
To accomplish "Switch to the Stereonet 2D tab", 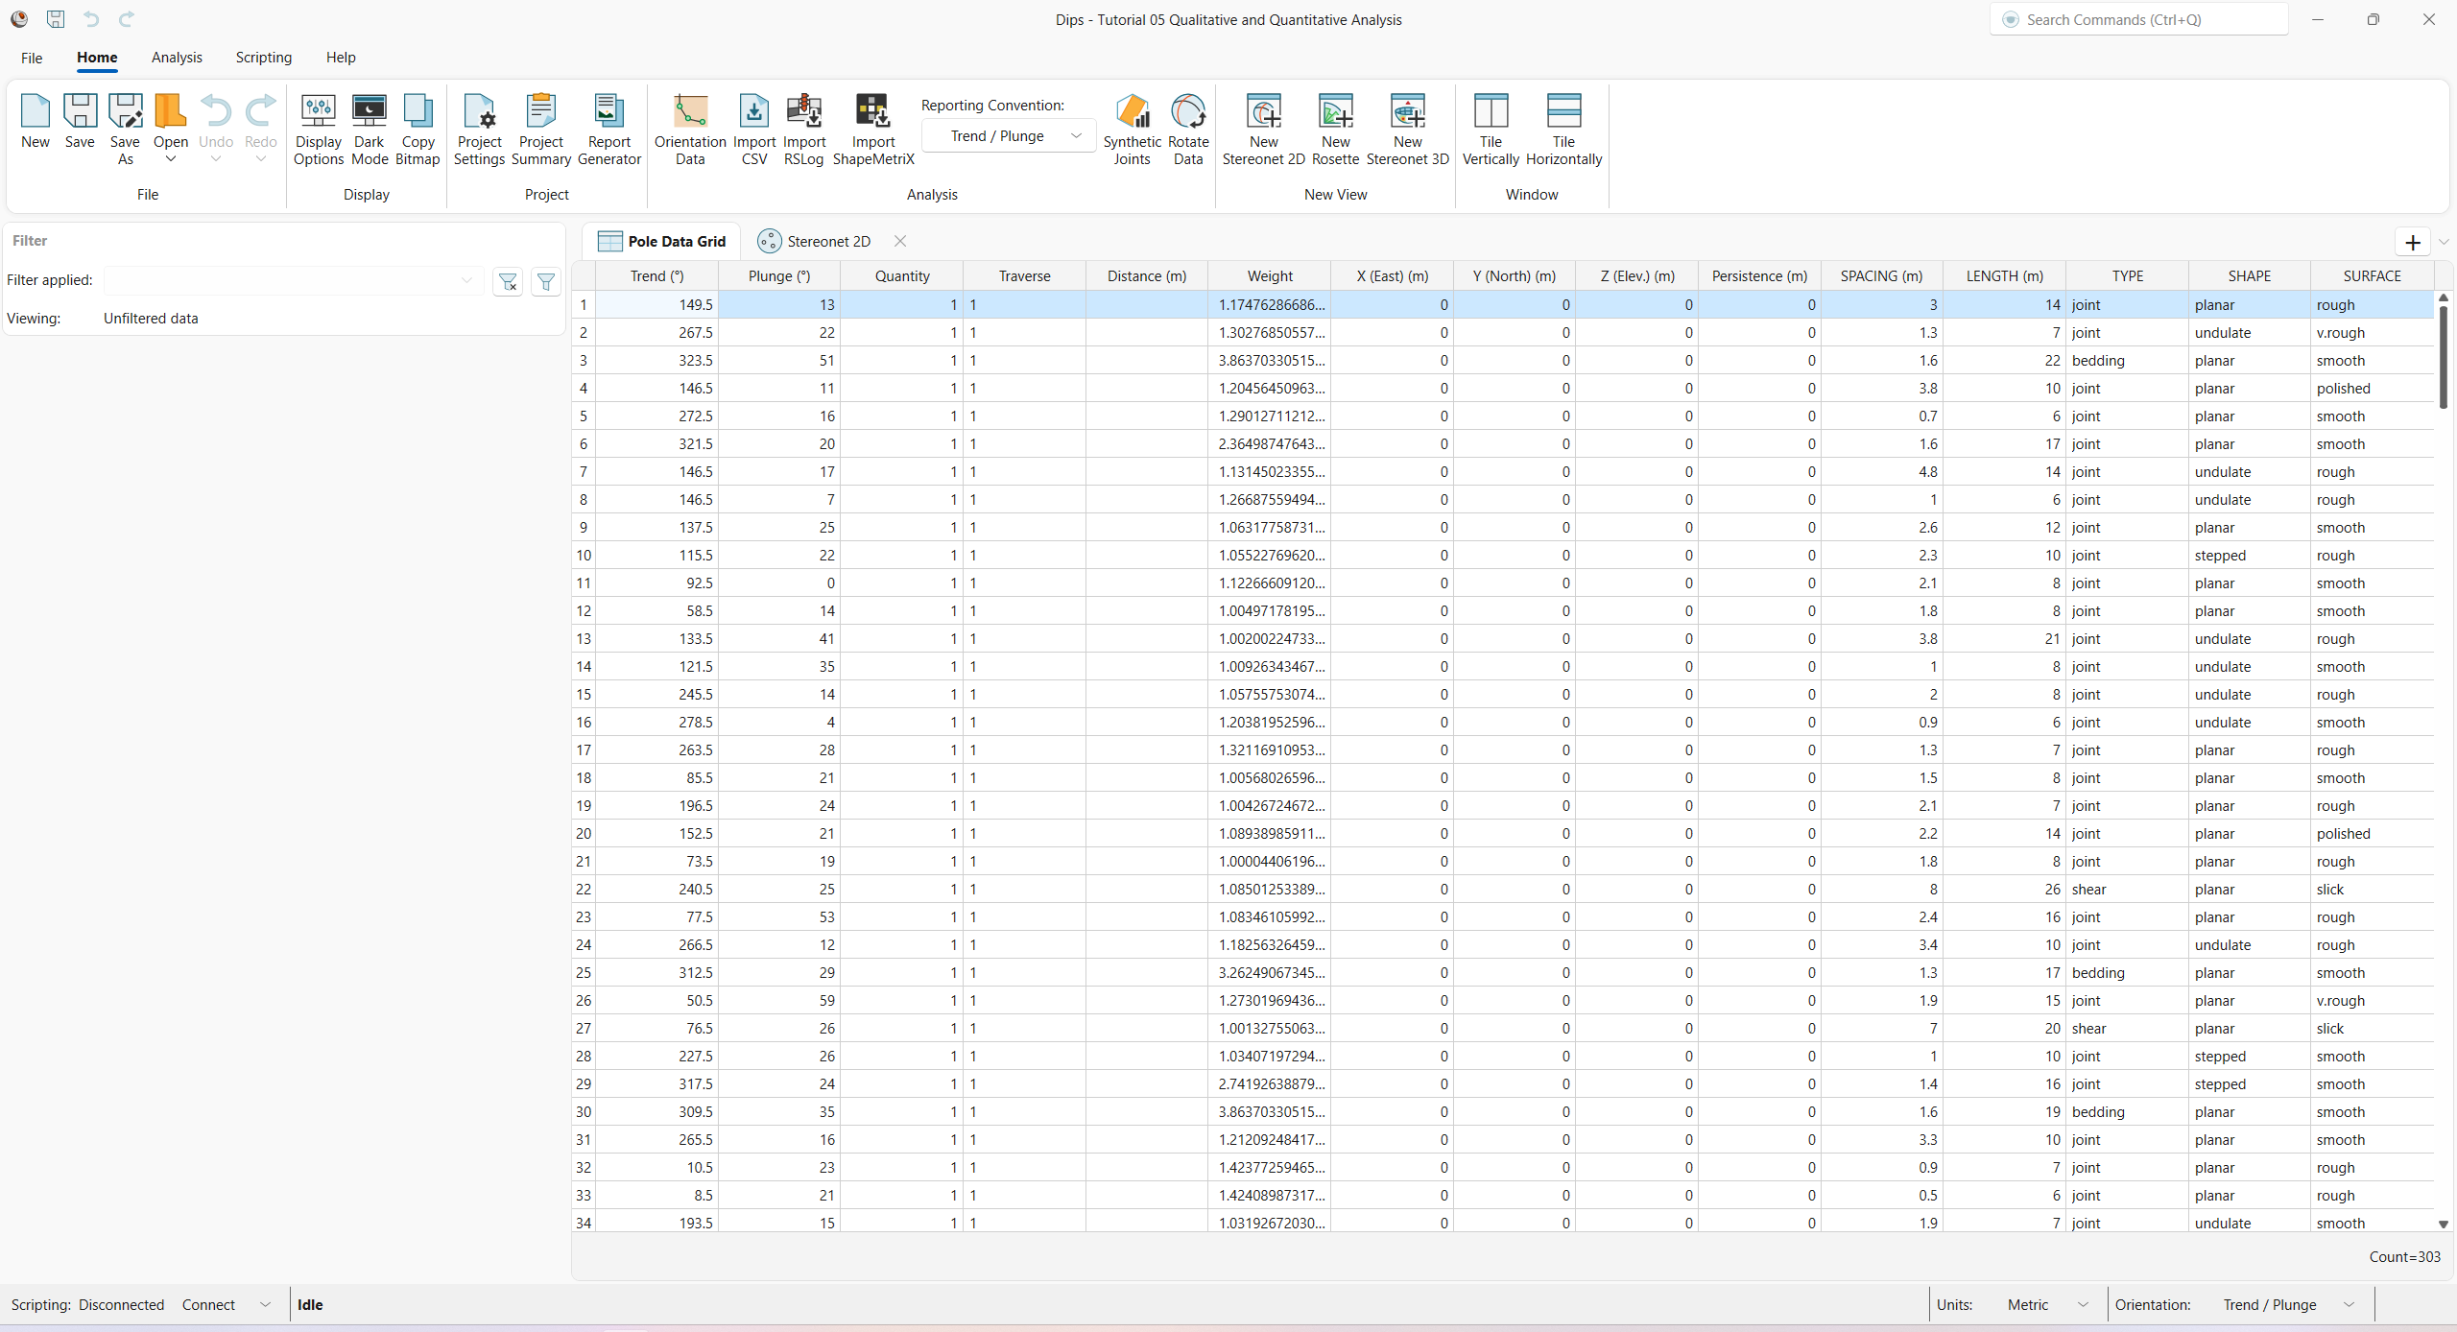I will (827, 241).
